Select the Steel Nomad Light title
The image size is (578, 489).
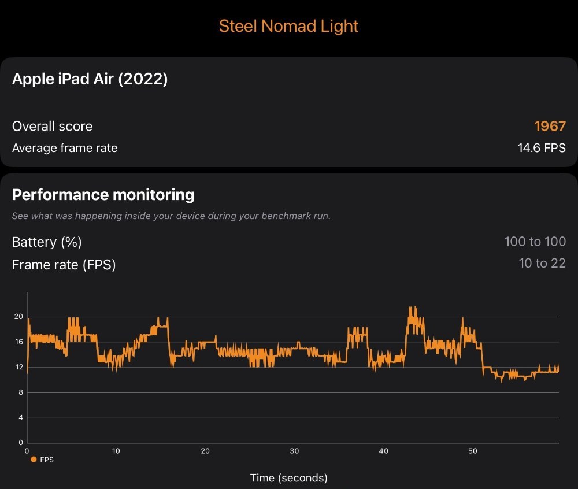click(288, 26)
